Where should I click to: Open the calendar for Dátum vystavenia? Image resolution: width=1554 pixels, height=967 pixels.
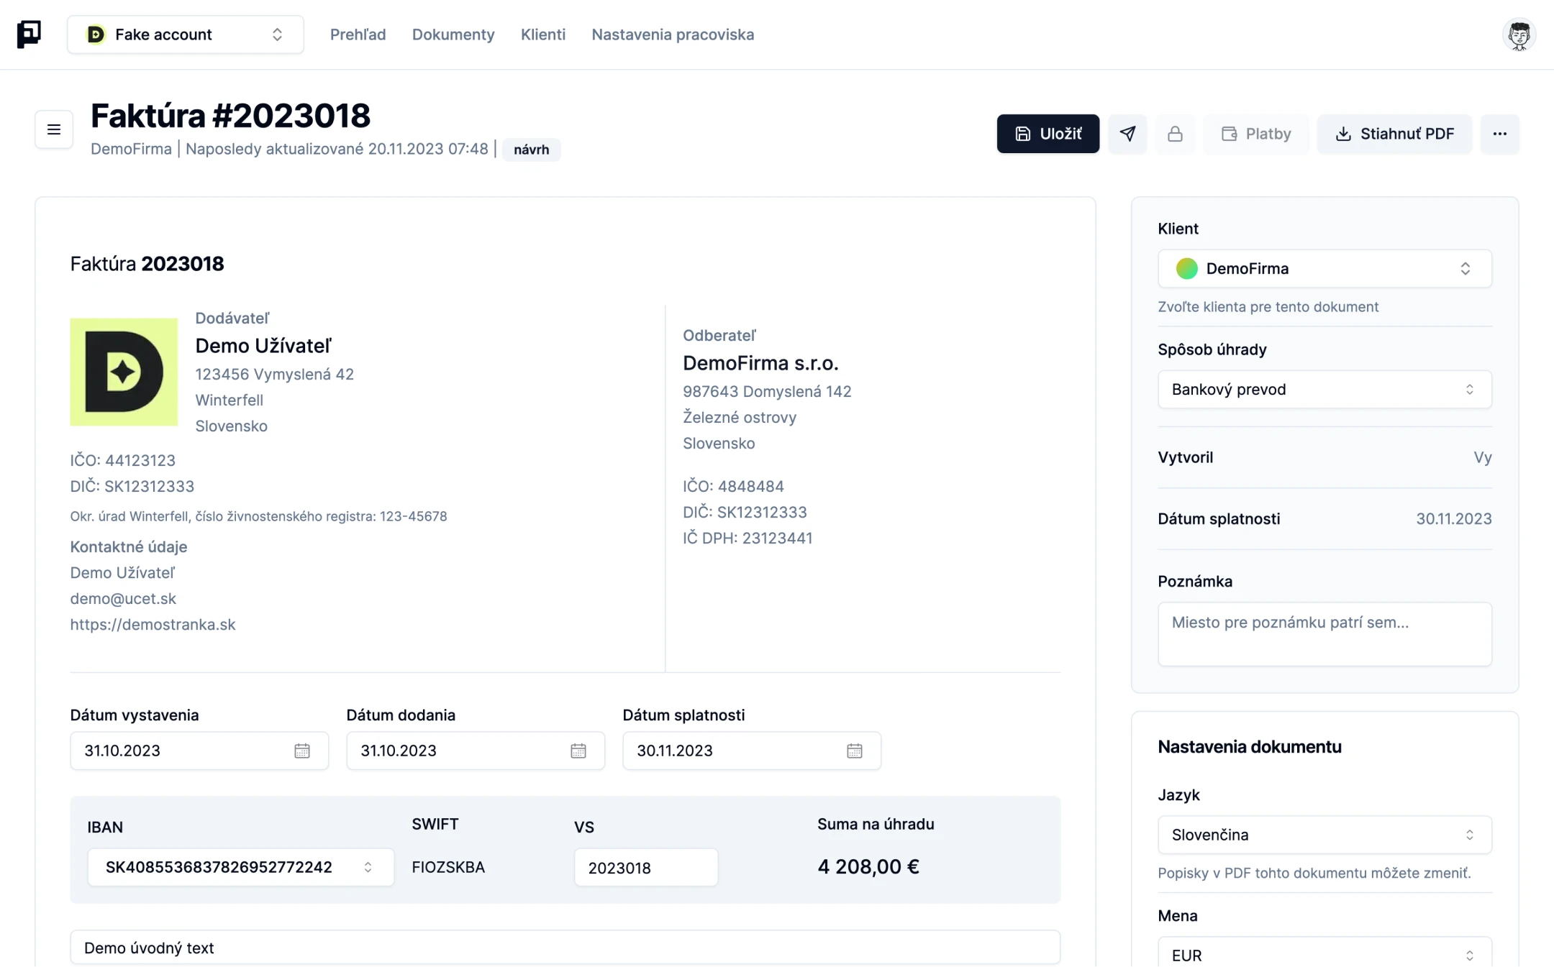(x=301, y=751)
